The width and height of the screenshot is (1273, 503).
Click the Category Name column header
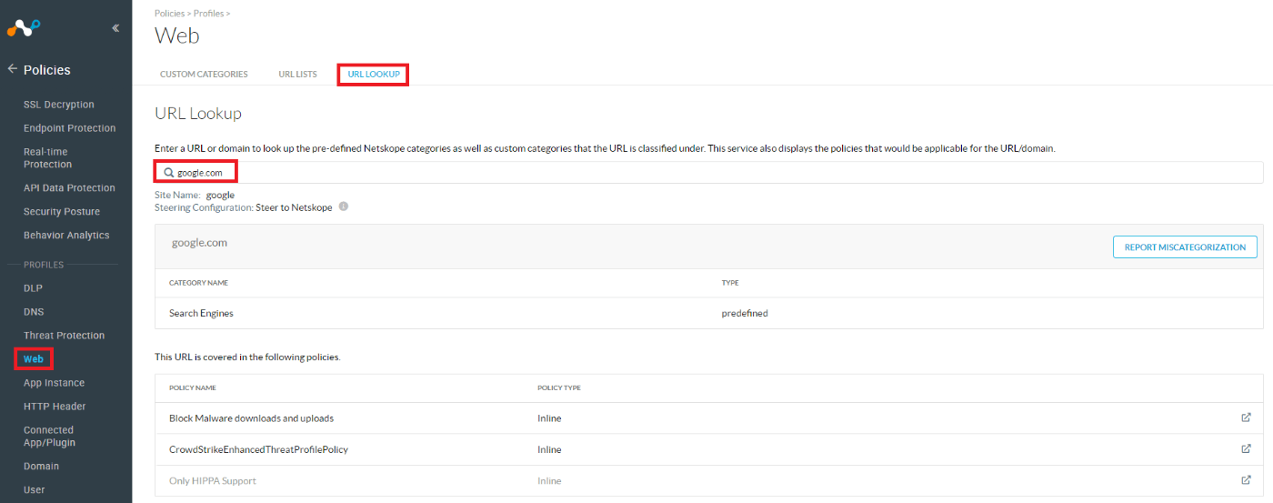(197, 283)
